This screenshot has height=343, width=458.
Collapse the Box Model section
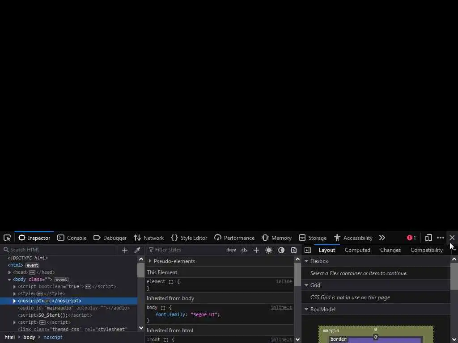pyautogui.click(x=306, y=310)
